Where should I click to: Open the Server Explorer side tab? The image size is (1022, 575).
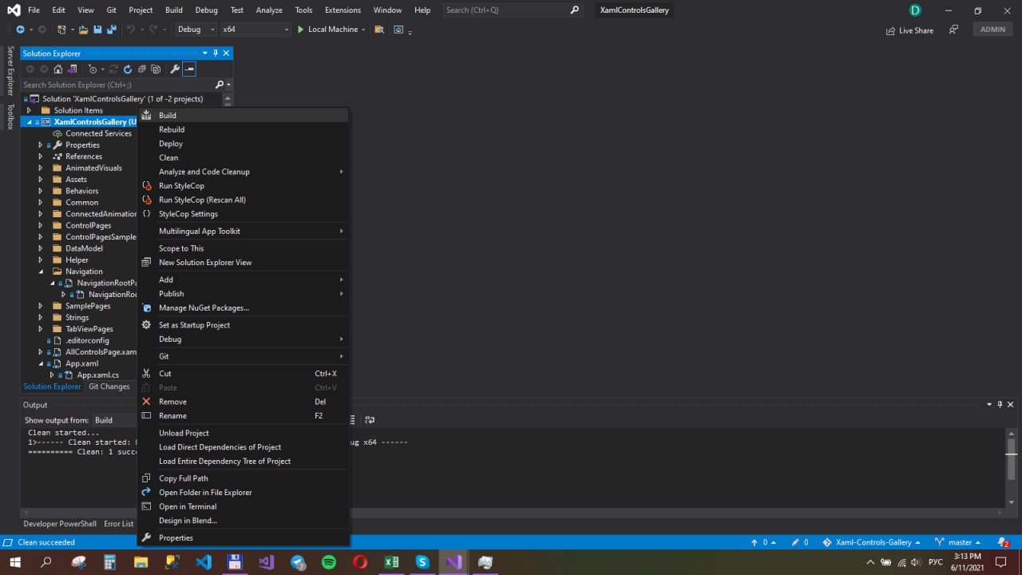point(10,70)
